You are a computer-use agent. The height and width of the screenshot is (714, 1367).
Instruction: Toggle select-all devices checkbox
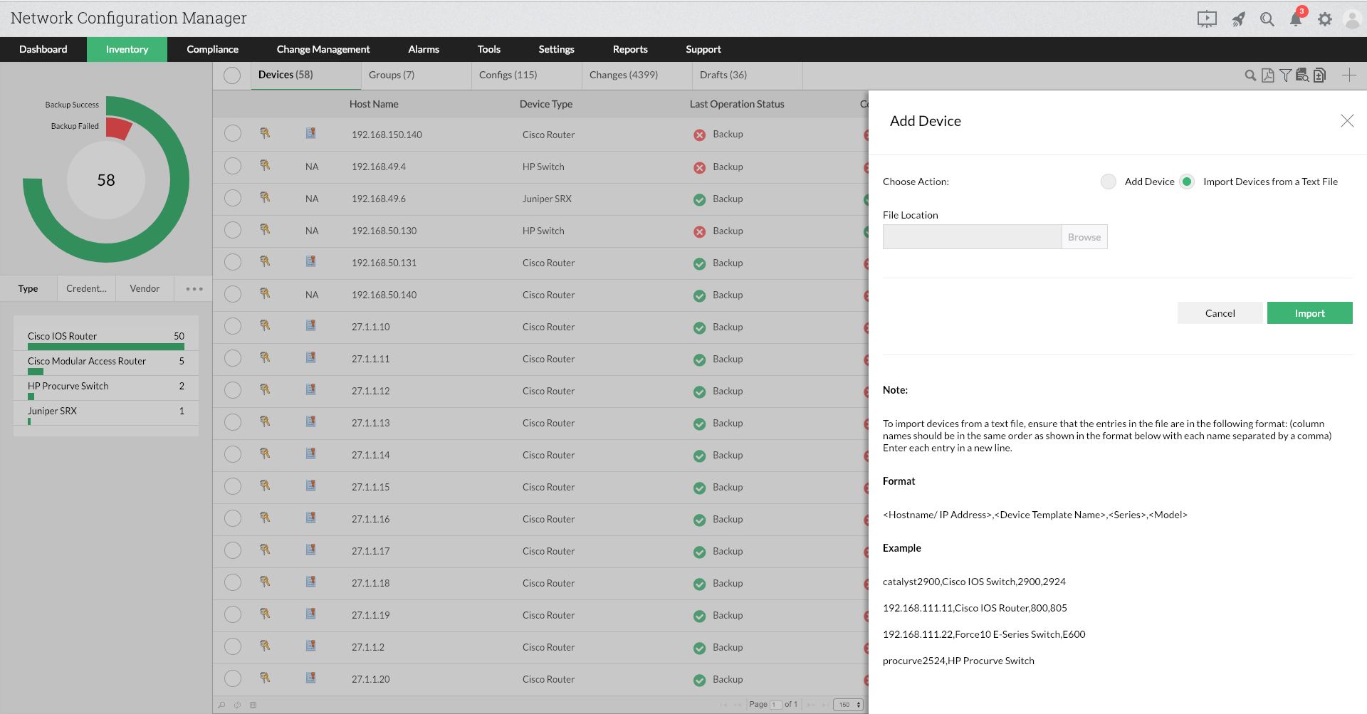232,75
